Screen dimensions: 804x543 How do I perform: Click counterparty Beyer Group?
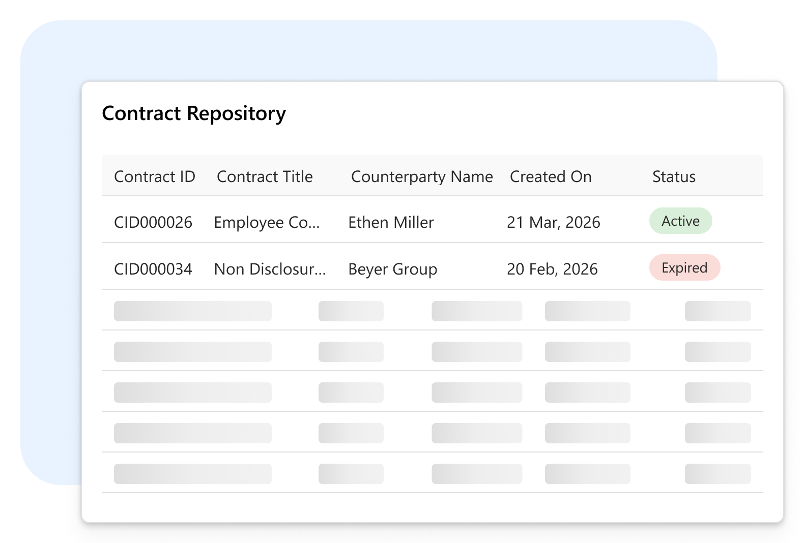tap(392, 269)
